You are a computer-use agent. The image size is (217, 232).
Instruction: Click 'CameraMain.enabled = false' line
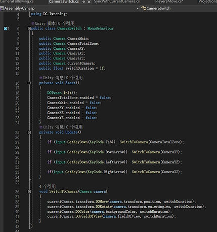(x=74, y=103)
